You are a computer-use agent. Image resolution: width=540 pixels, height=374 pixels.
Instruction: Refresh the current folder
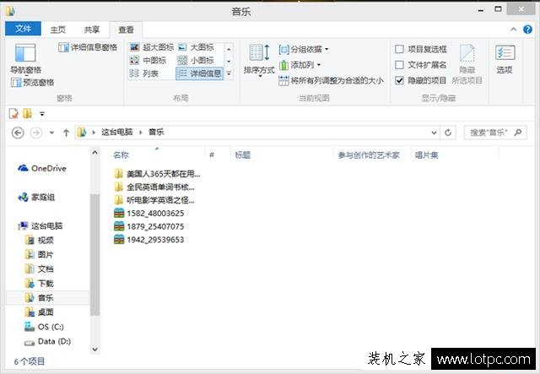[x=448, y=133]
